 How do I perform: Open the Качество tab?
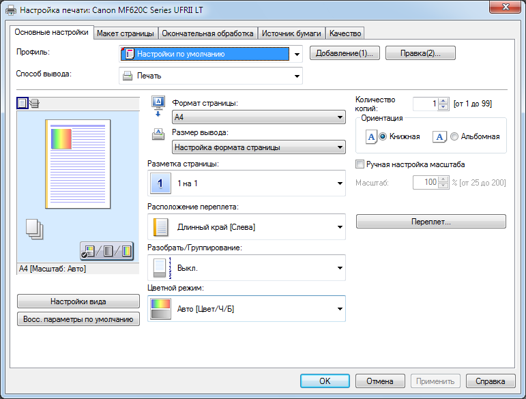coord(345,33)
